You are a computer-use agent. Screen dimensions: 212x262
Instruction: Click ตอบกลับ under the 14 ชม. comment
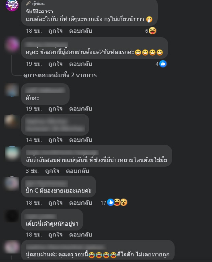click(x=81, y=140)
